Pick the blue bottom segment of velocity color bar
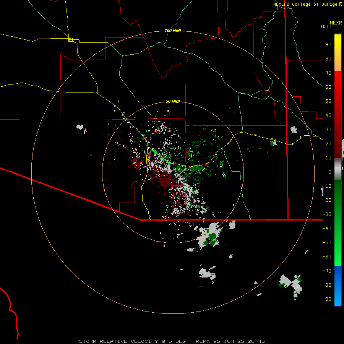This screenshot has height=344, width=344. [338, 286]
